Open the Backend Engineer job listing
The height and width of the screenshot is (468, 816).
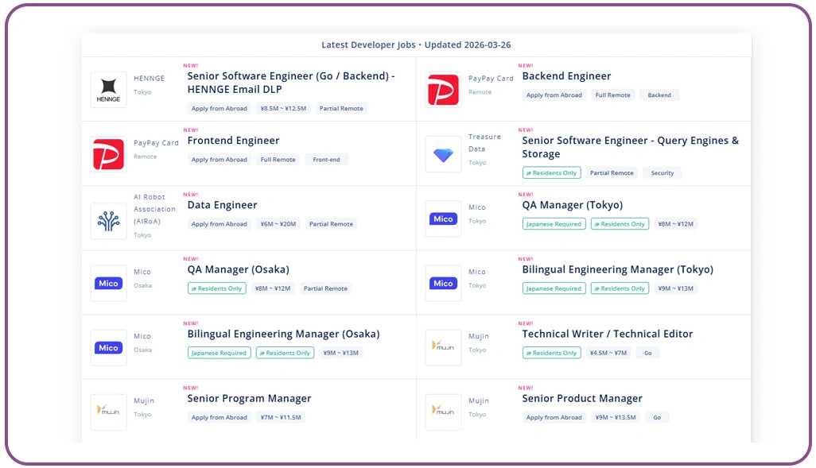(x=566, y=76)
